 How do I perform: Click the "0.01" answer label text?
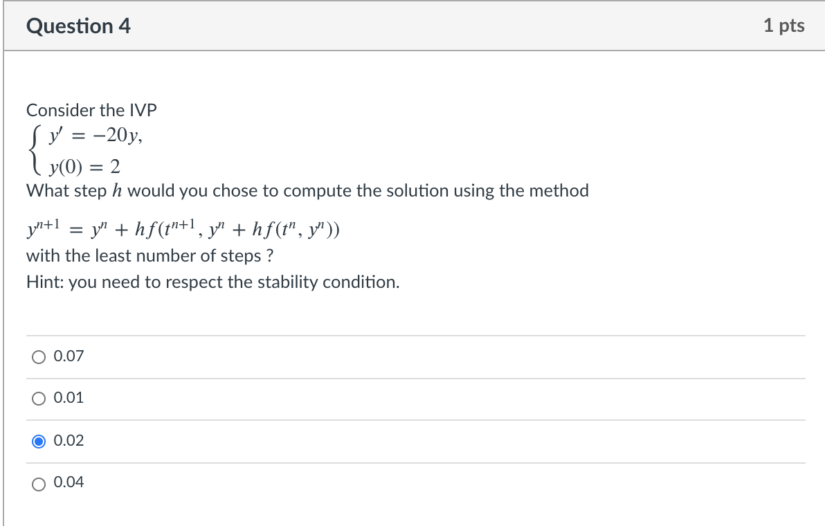coord(69,398)
